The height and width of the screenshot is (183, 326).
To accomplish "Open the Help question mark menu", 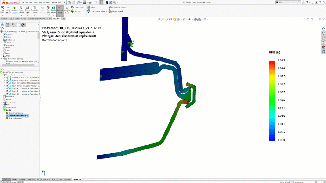I will 308,2.
